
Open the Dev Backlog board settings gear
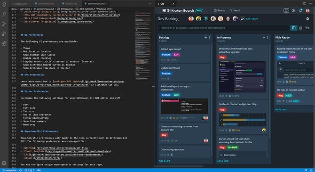coord(307,18)
